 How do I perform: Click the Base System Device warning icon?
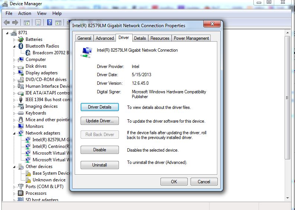point(28,173)
